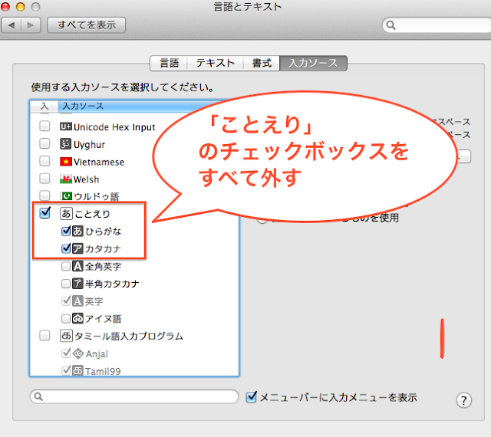The height and width of the screenshot is (437, 491).
Task: Check the Uyghur checkbox
Action: 44,143
